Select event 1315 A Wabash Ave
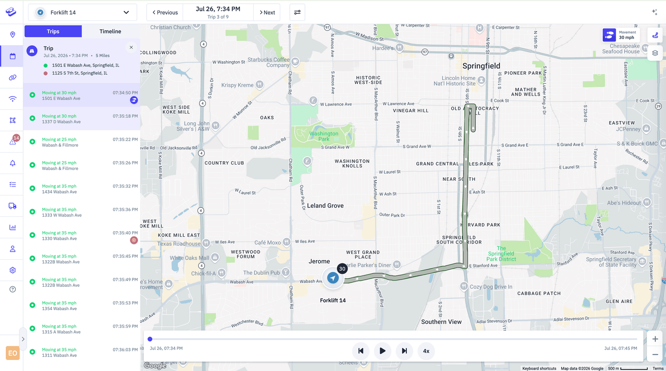Image resolution: width=666 pixels, height=371 pixels. pyautogui.click(x=82, y=328)
